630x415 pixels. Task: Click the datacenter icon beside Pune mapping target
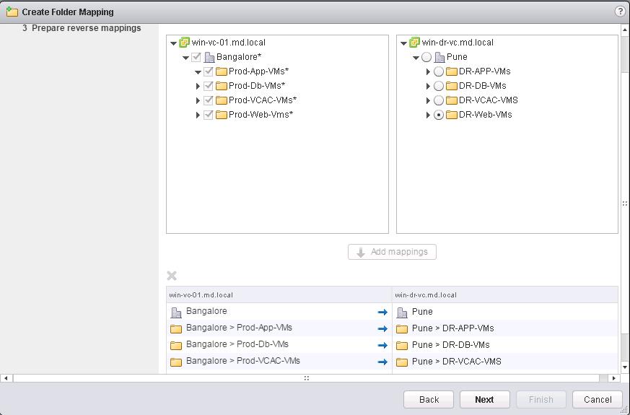point(402,313)
